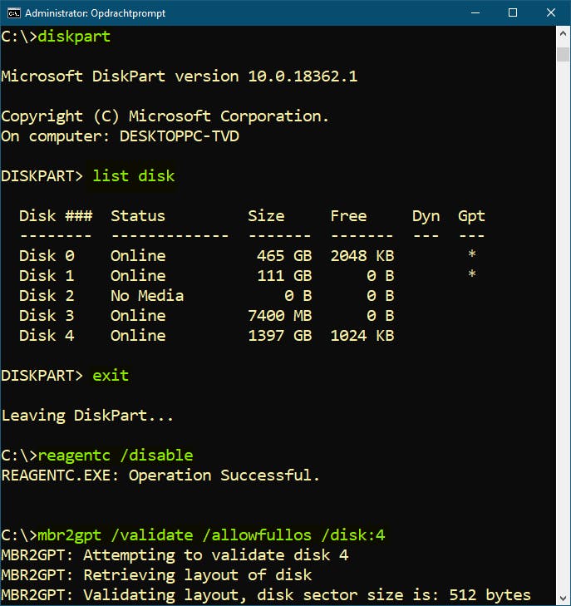
Task: Click the 'No Media' status of Disk 2
Action: pyautogui.click(x=147, y=296)
